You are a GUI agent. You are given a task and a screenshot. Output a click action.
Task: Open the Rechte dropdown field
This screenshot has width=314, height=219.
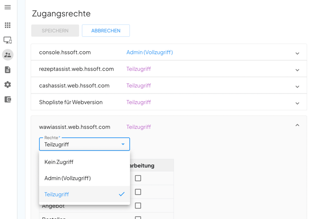84,144
